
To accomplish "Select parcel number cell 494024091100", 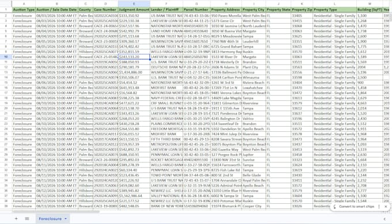I will pos(197,160).
